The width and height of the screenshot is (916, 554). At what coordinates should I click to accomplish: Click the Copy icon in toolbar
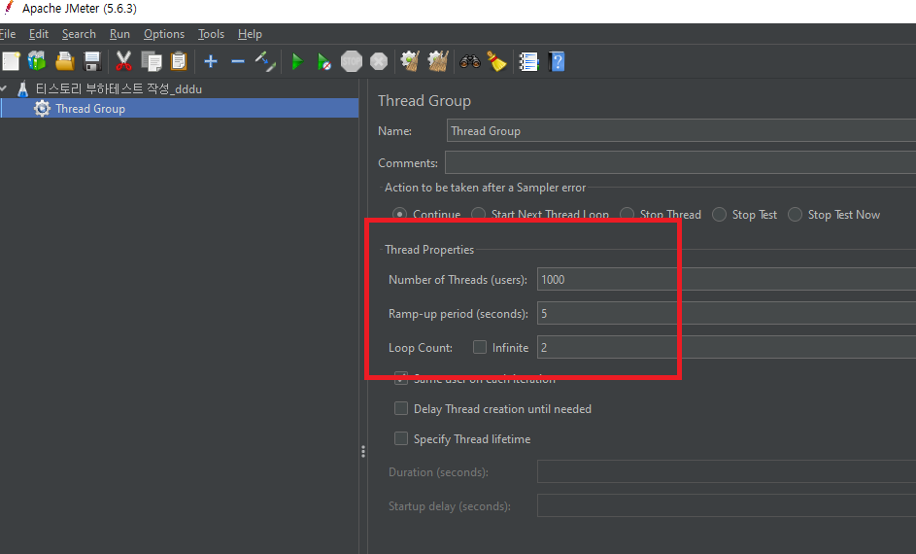pos(152,61)
